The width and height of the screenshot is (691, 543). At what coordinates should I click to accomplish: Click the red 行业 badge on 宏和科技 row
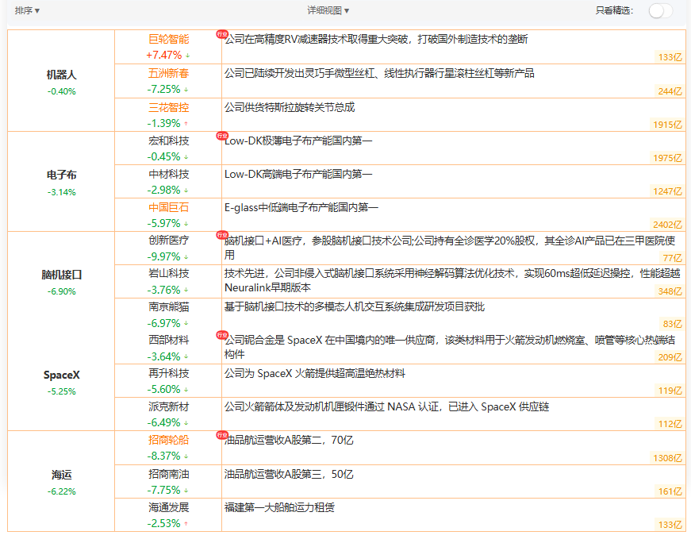pyautogui.click(x=222, y=136)
